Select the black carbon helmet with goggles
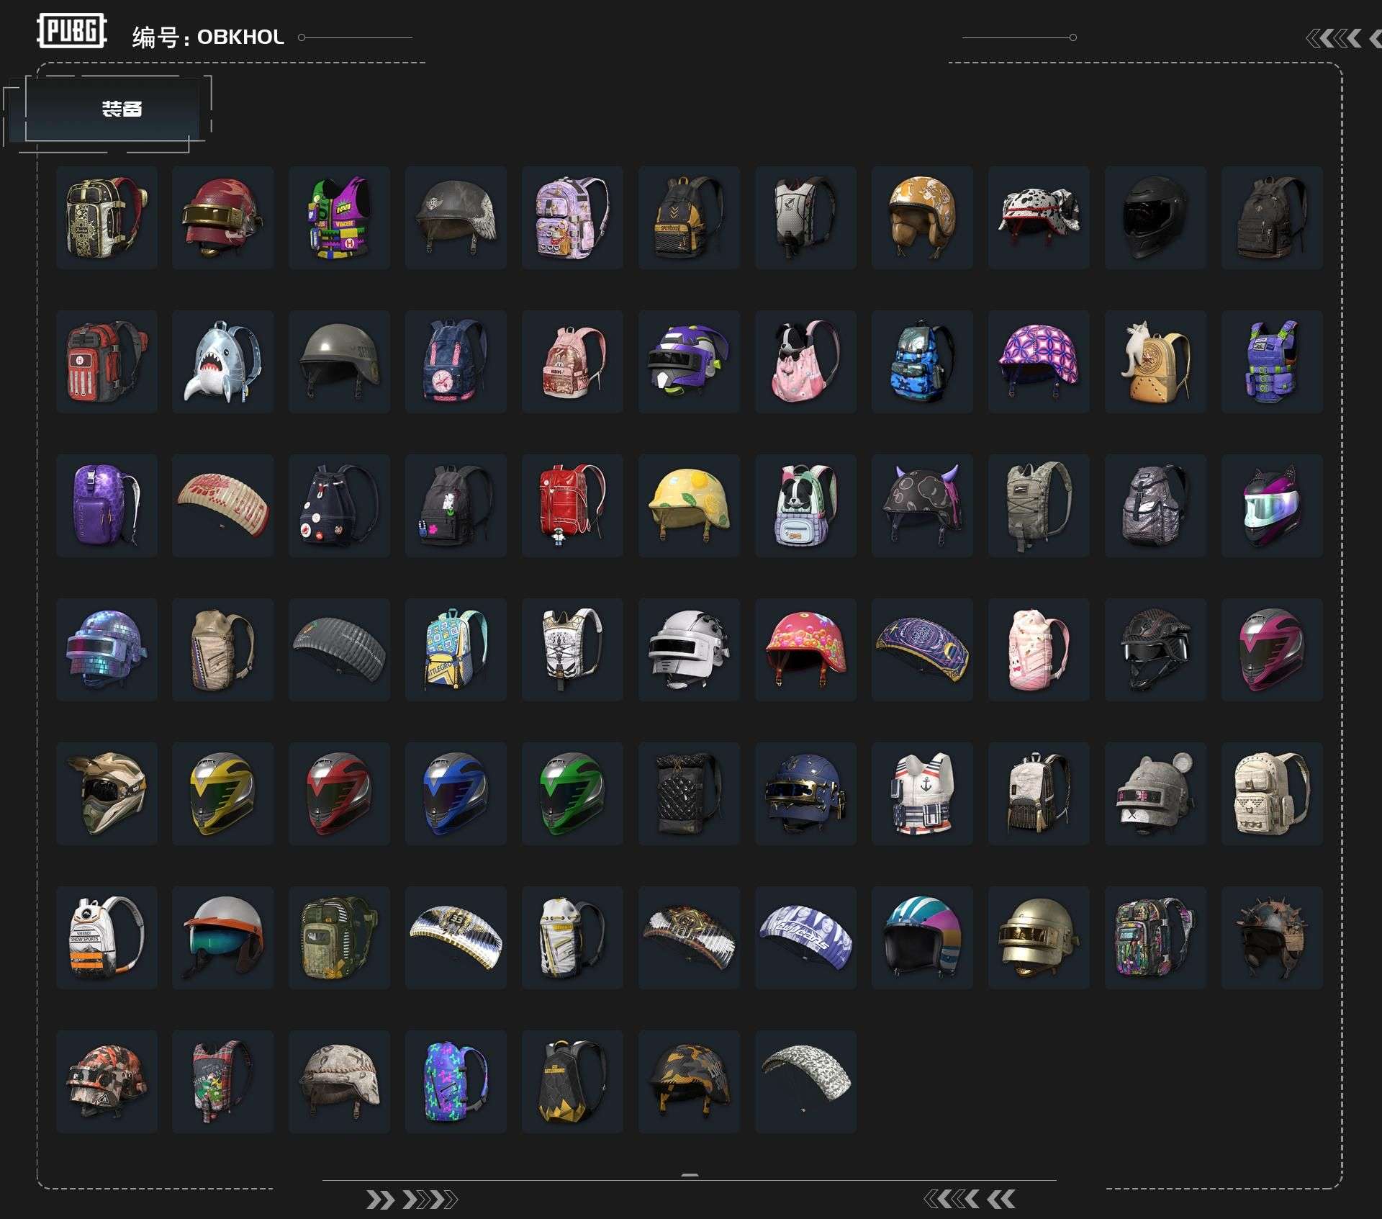 click(1156, 649)
